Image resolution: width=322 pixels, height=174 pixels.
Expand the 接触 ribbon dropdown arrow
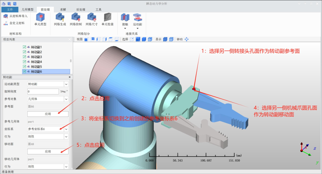pyautogui.click(x=125, y=29)
